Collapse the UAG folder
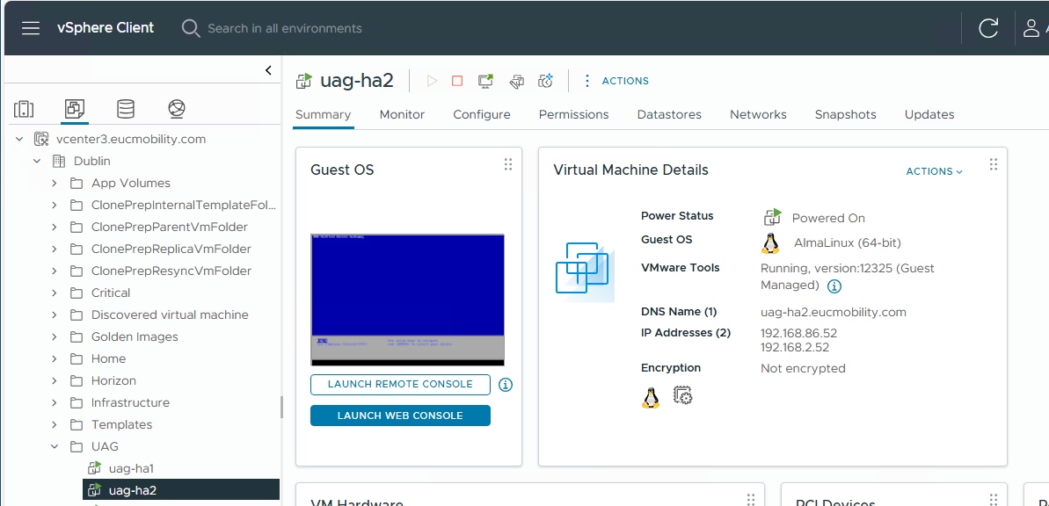Image resolution: width=1049 pixels, height=506 pixels. click(x=55, y=446)
